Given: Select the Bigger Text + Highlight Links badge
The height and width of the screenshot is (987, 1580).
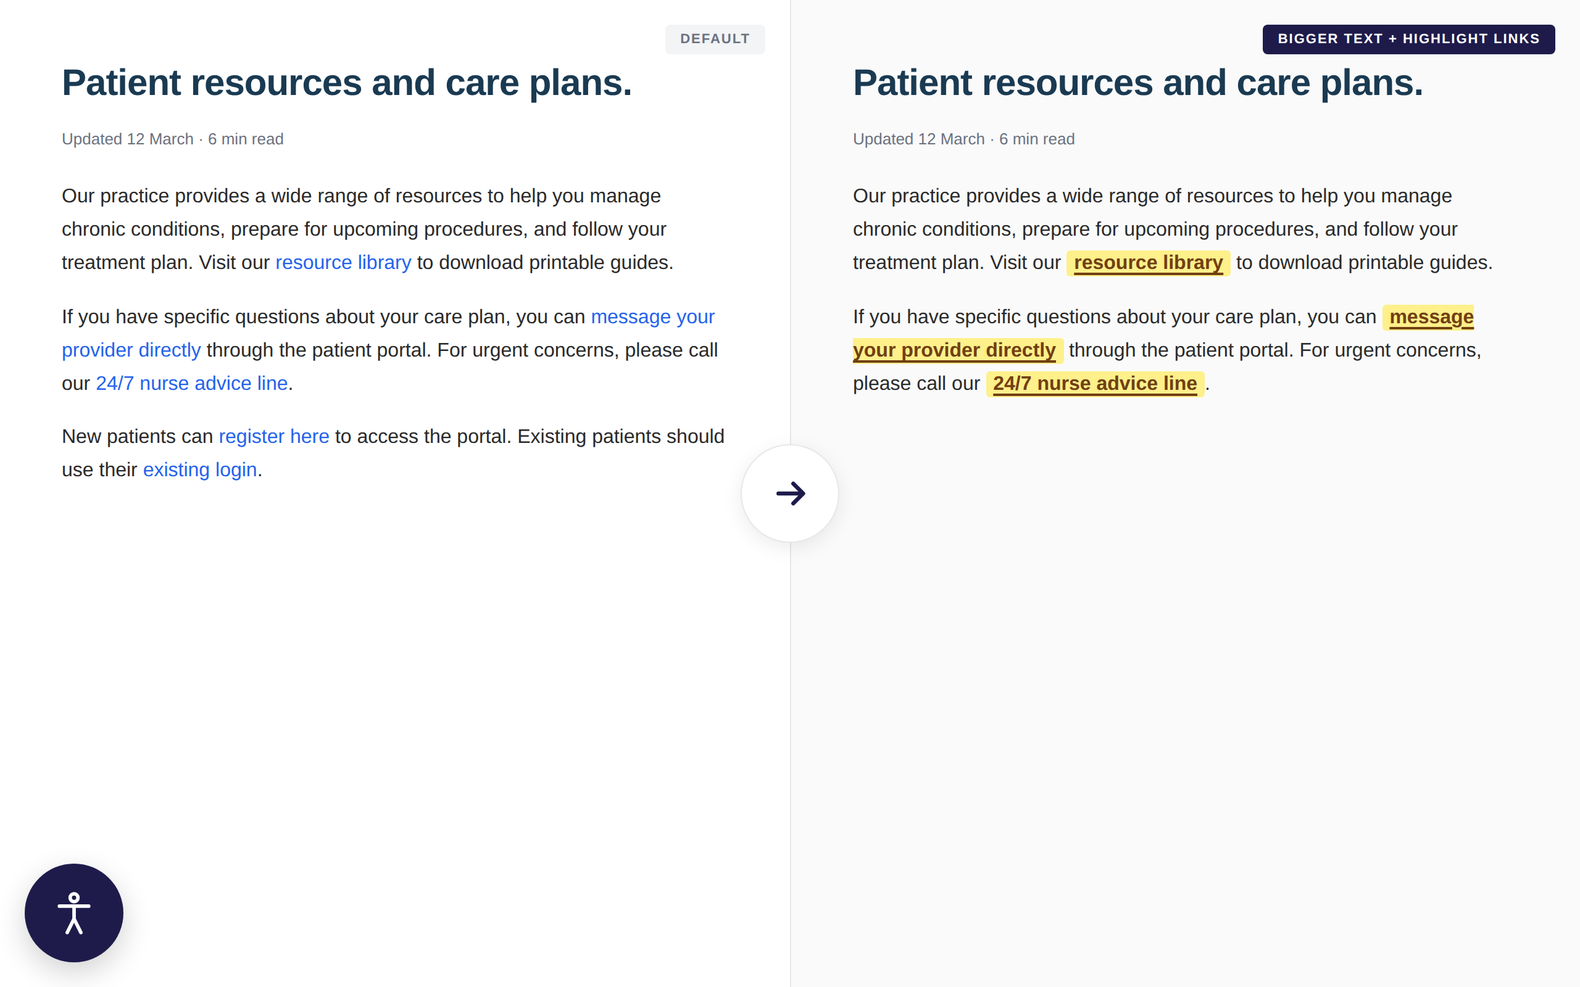Looking at the screenshot, I should [1408, 39].
